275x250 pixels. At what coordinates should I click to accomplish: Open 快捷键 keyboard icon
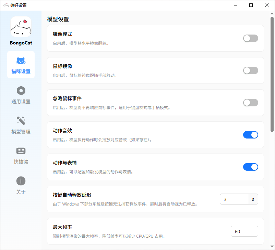(21, 151)
